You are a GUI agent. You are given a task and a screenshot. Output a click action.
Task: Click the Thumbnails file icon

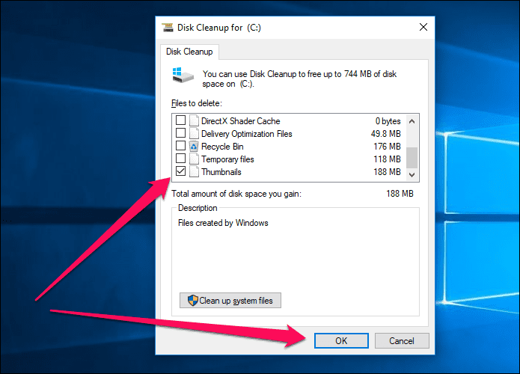[194, 171]
